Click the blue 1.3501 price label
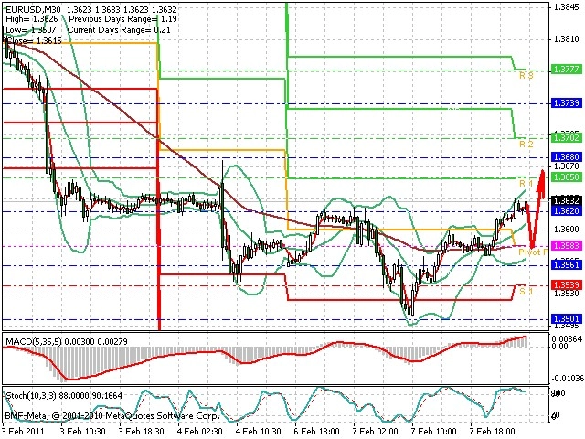 coord(567,319)
